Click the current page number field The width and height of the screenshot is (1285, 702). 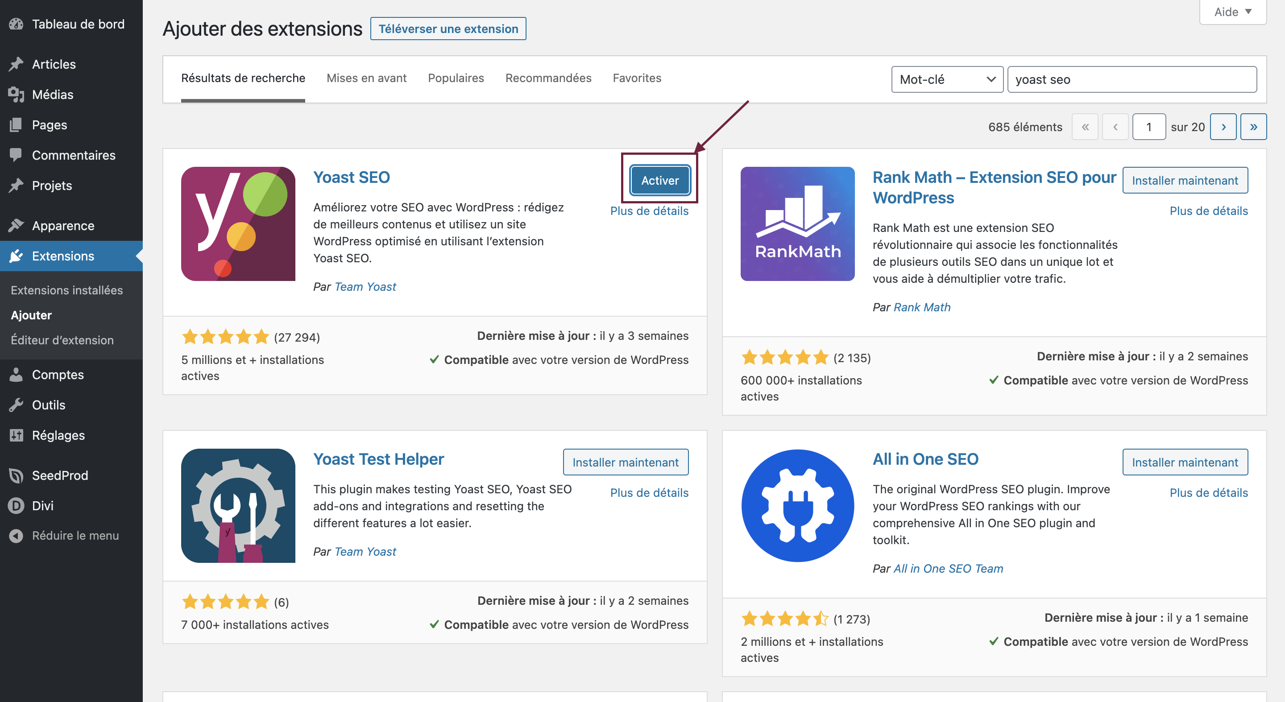1149,127
